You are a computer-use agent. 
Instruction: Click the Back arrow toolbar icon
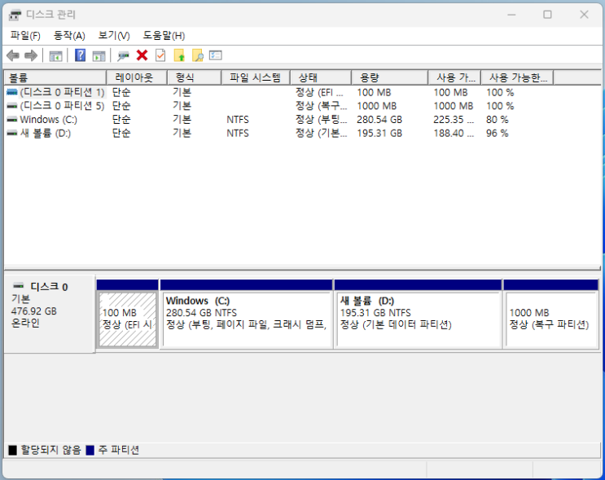[x=13, y=55]
